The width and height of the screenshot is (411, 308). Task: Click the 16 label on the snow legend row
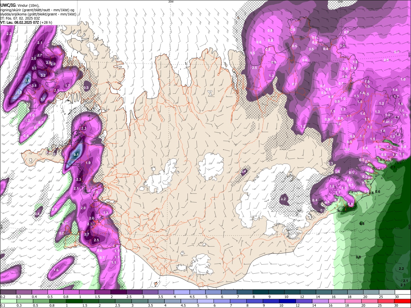pos(334,297)
